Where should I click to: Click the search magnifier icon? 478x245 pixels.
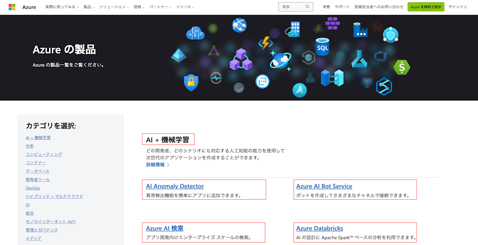point(307,7)
